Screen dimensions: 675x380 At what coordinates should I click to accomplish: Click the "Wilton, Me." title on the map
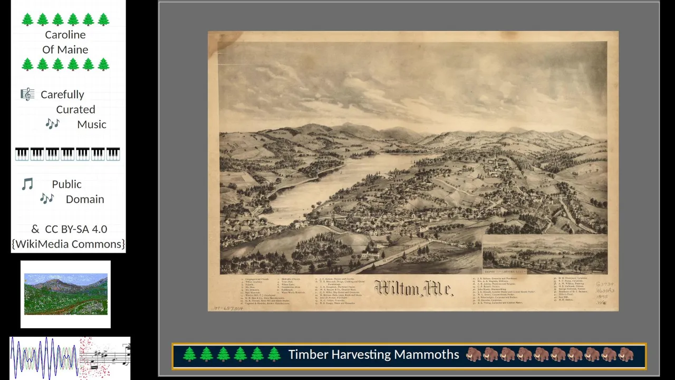[x=413, y=288]
